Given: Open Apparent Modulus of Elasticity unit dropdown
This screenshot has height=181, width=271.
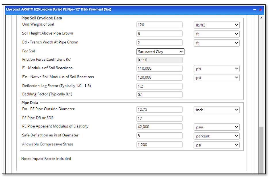Looking at the screenshot, I should point(216,127).
